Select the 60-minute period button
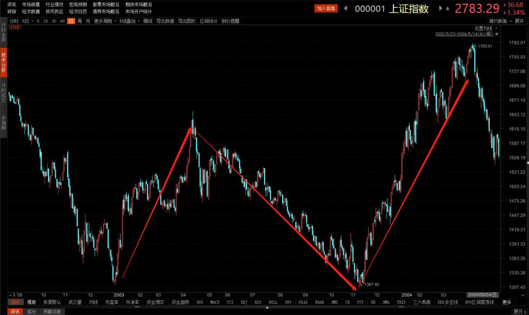The image size is (529, 315). pyautogui.click(x=62, y=21)
